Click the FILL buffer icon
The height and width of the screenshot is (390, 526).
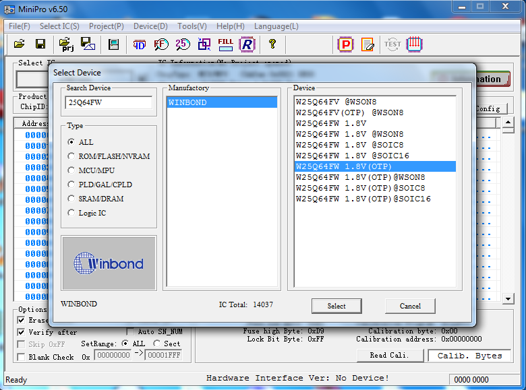pyautogui.click(x=225, y=44)
